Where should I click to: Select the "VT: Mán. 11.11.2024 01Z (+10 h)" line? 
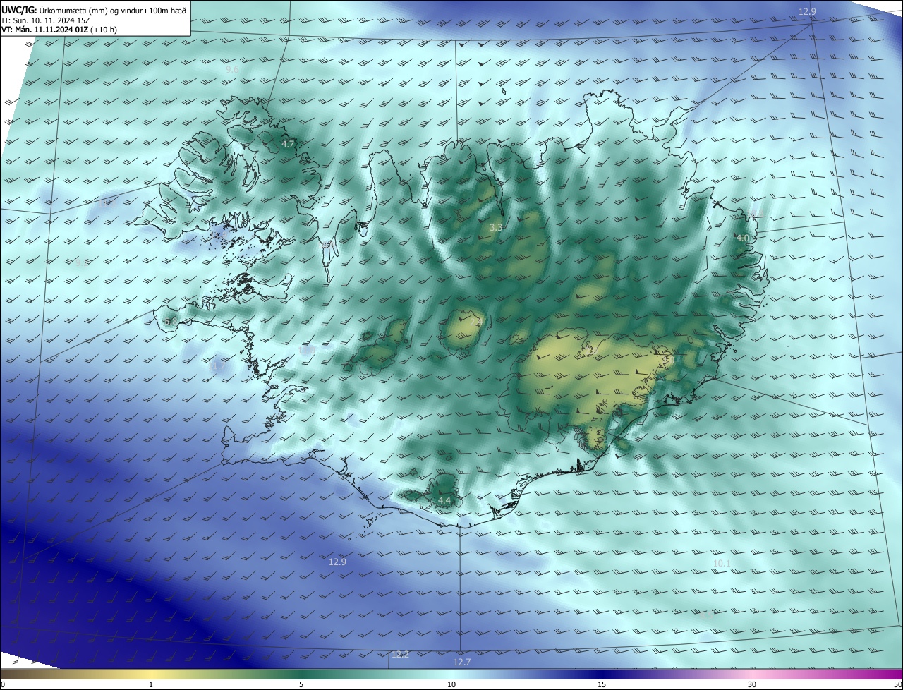click(x=59, y=30)
